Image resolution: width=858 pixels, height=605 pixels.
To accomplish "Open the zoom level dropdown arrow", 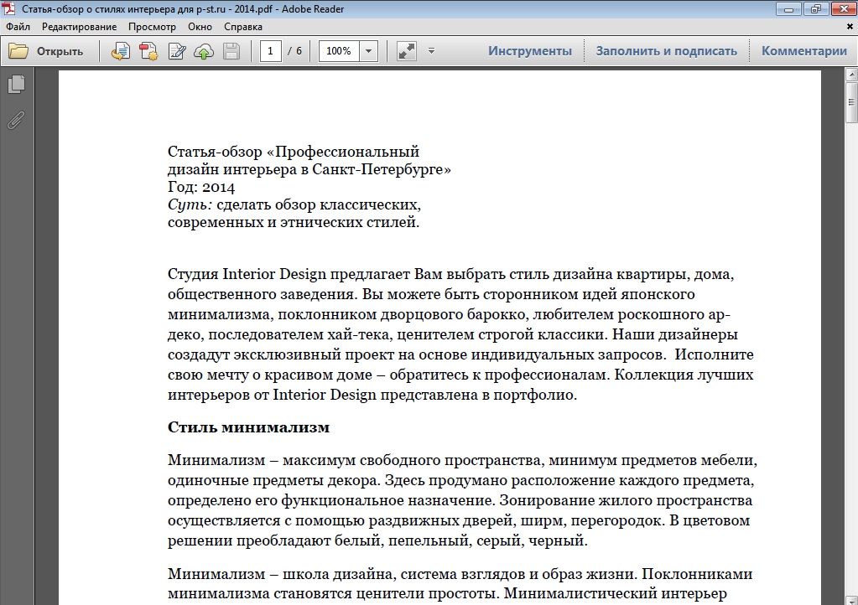I will point(368,51).
